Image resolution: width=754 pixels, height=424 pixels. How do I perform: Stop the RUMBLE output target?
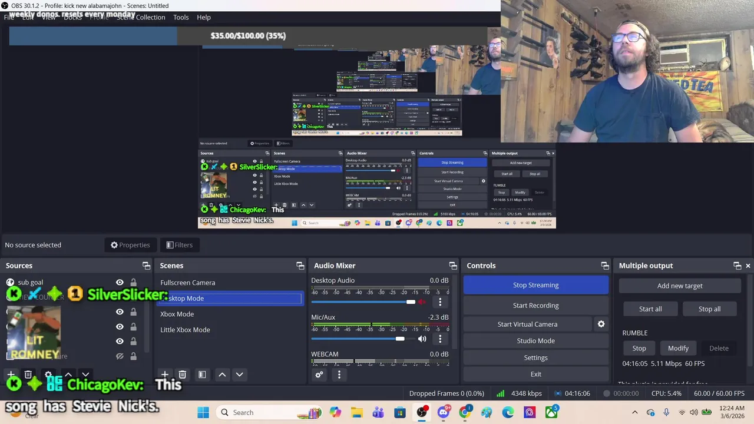coord(639,348)
